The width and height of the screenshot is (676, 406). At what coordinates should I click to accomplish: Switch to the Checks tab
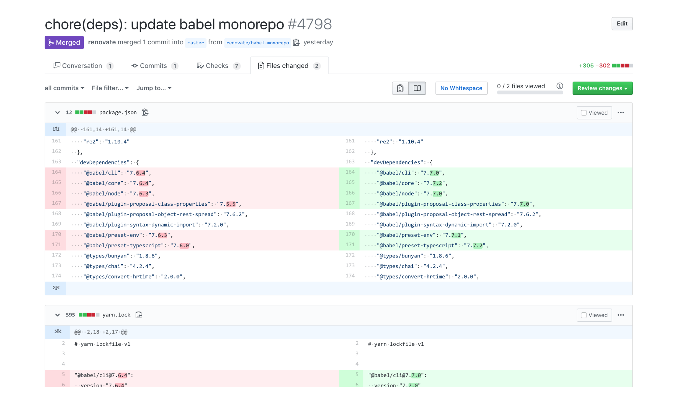[217, 66]
